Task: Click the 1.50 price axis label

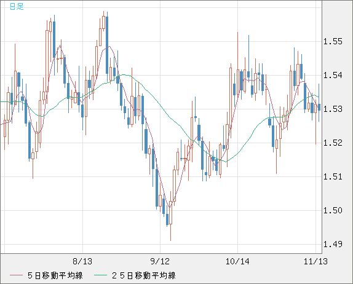Action: tap(333, 210)
